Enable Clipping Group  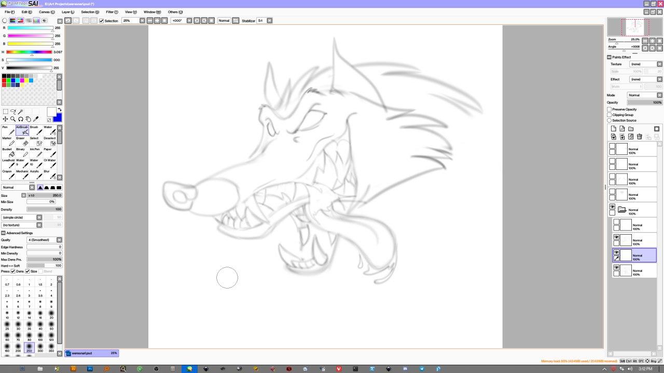click(610, 115)
